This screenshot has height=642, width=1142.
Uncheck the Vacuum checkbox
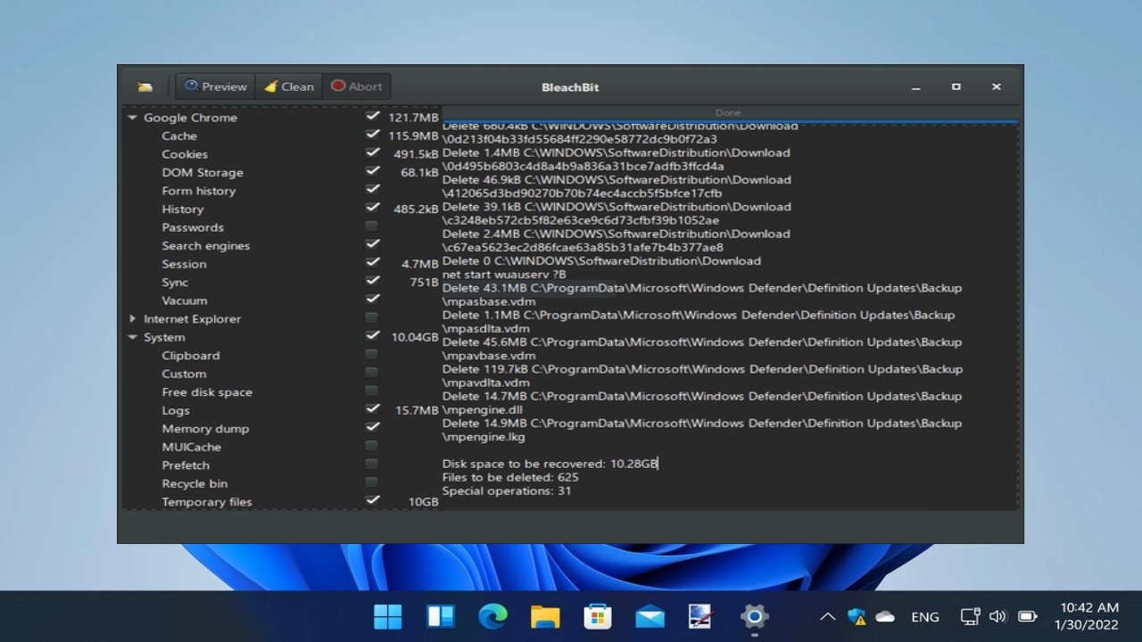372,300
